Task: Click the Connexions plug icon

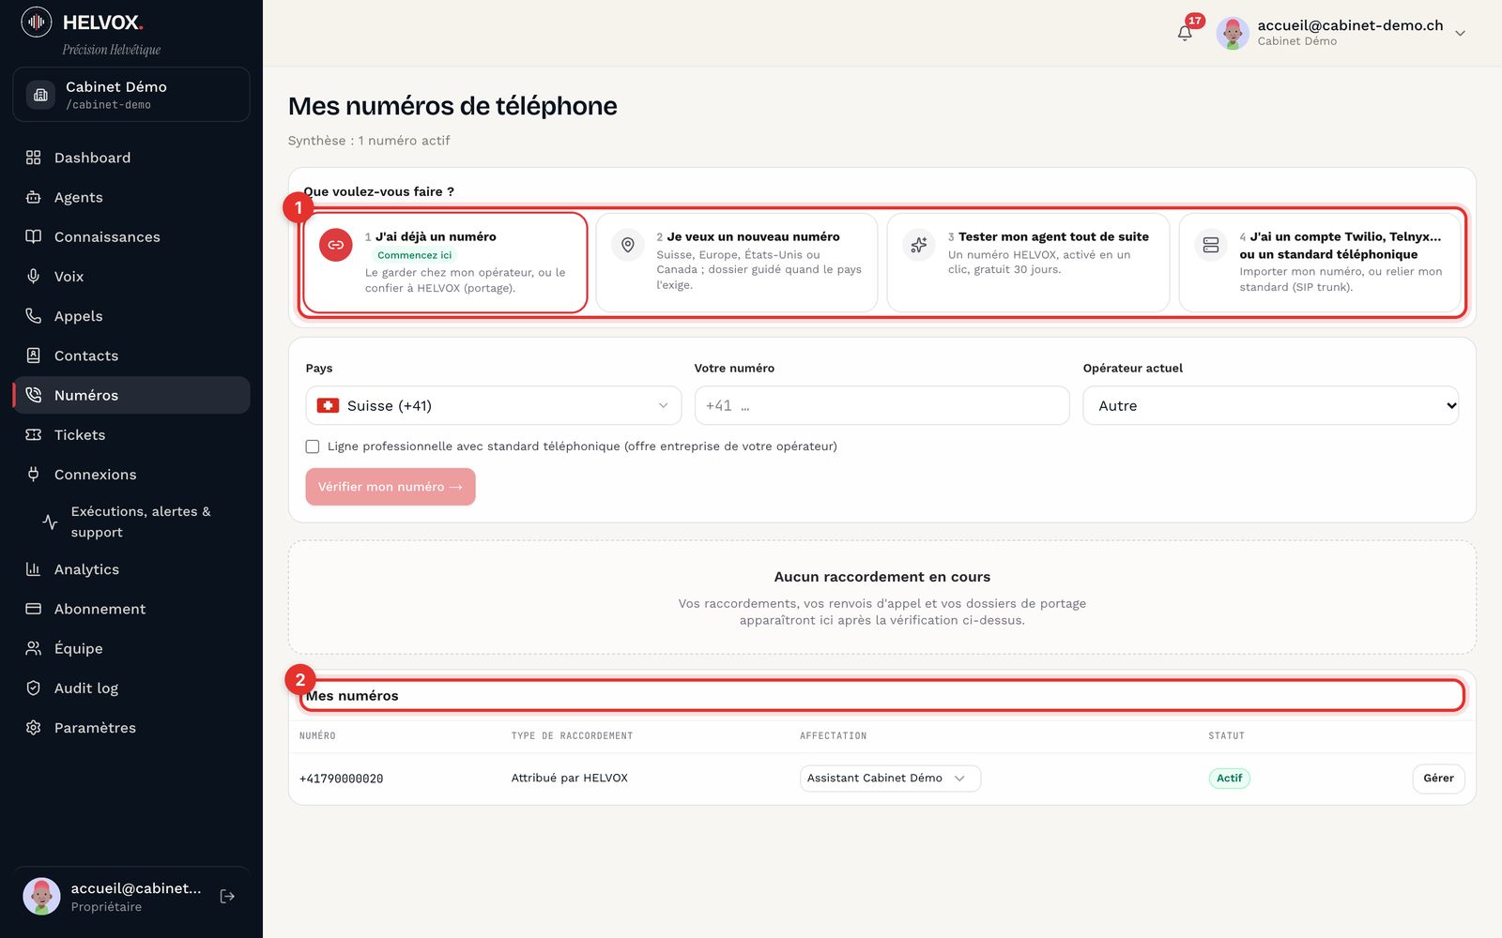Action: [x=34, y=475]
